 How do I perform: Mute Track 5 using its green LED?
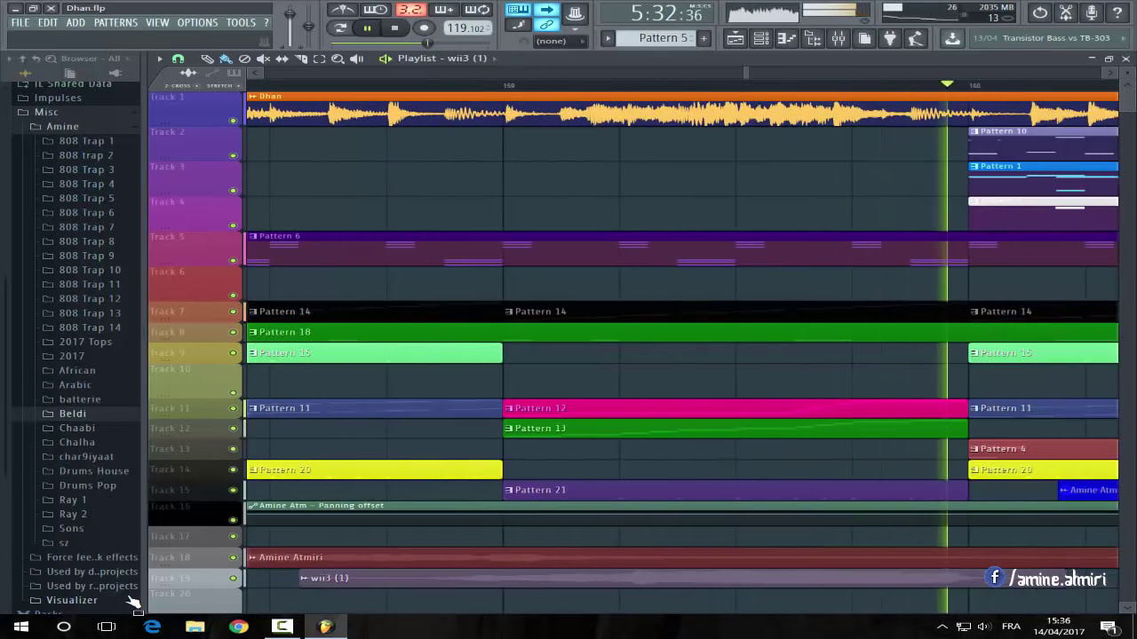pyautogui.click(x=234, y=260)
